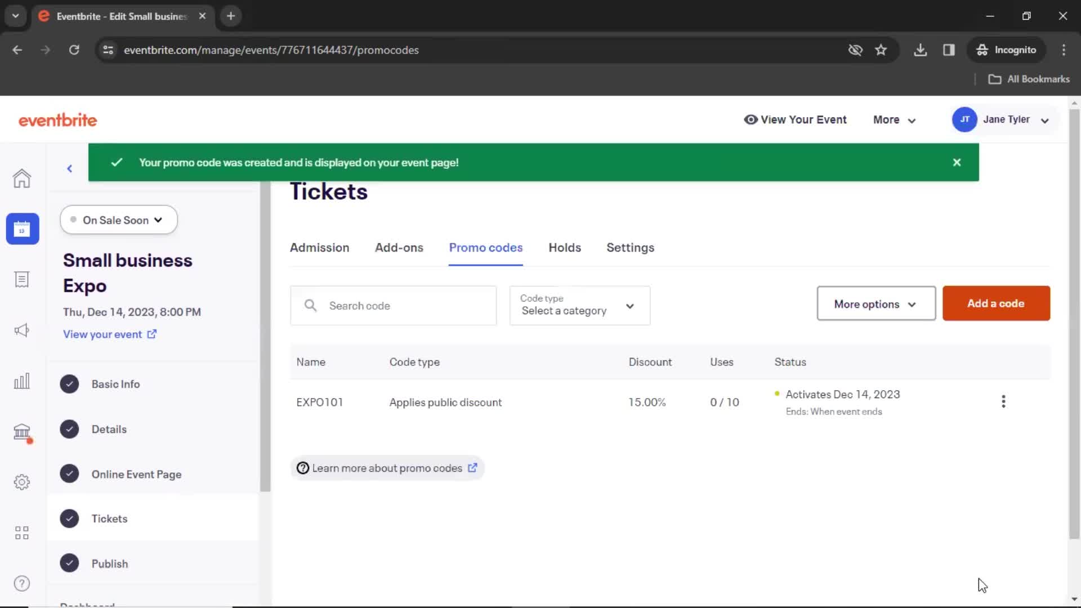1081x608 pixels.
Task: Close the Eventbrite browser tab
Action: point(202,16)
